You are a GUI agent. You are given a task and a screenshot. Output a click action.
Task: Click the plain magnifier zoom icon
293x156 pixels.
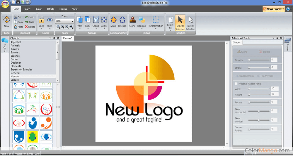[x=58, y=27]
